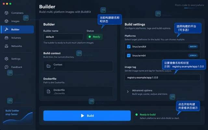208x130 pixels.
Task: Open the Feedback page
Action: tap(17, 67)
